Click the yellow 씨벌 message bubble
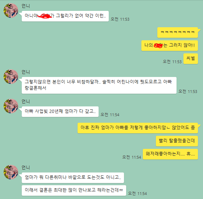The image size is (203, 199). tap(191, 58)
